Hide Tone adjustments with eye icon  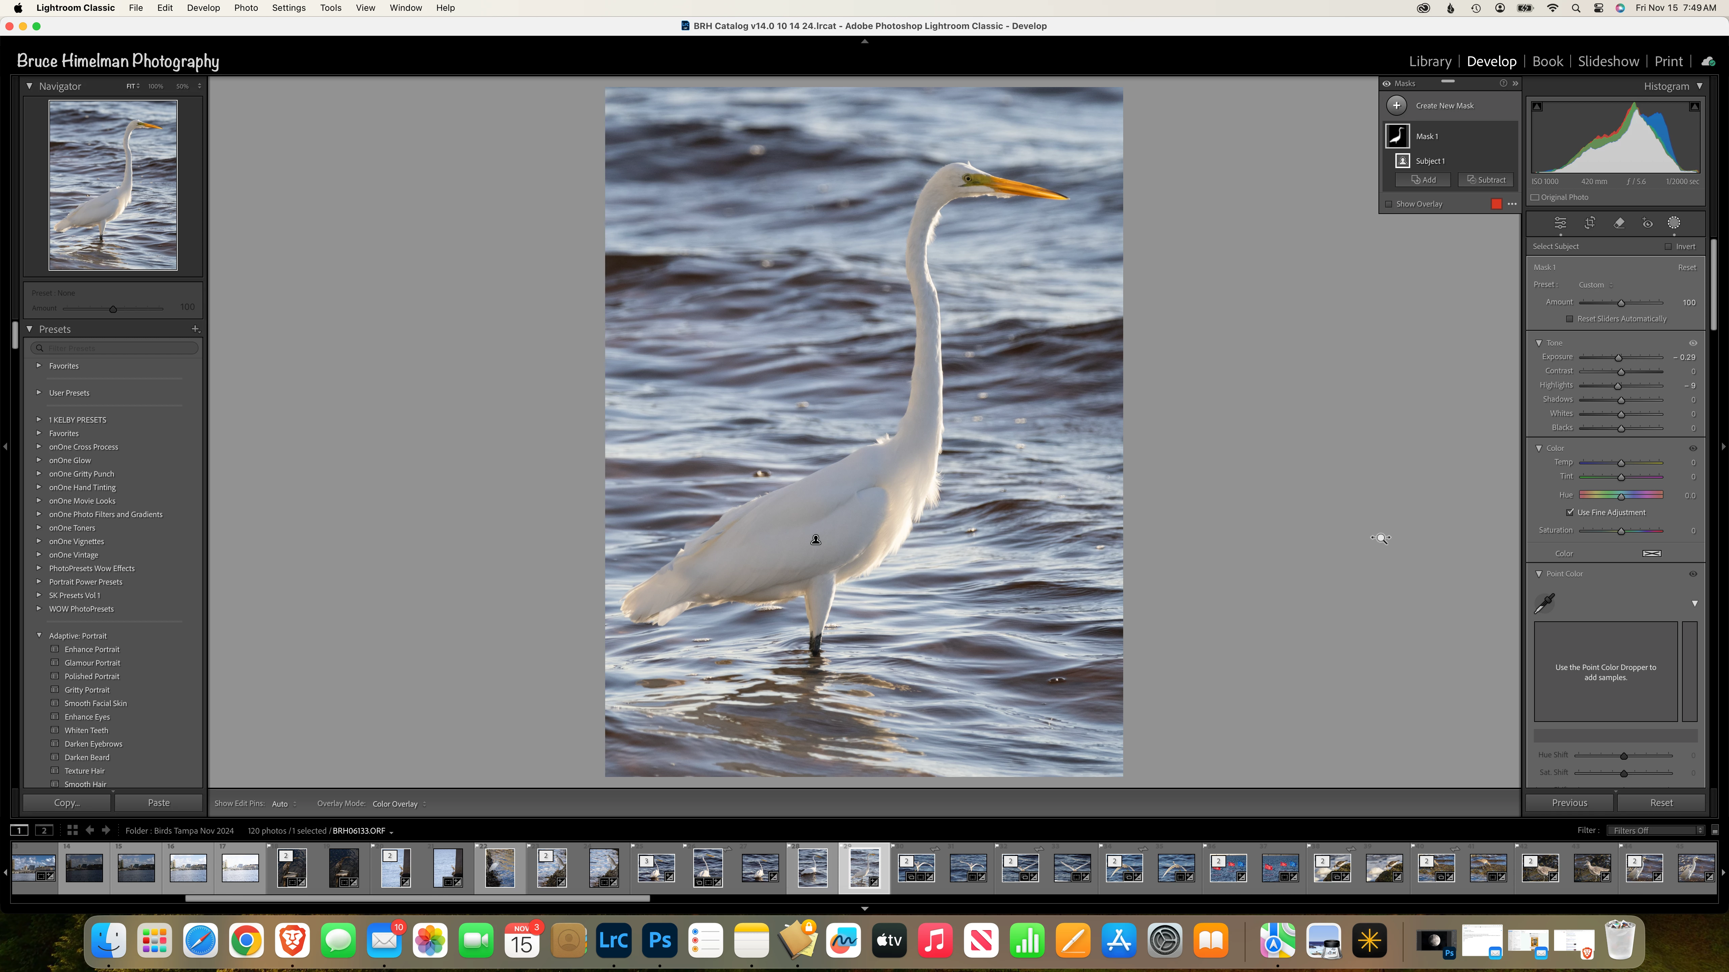tap(1693, 343)
